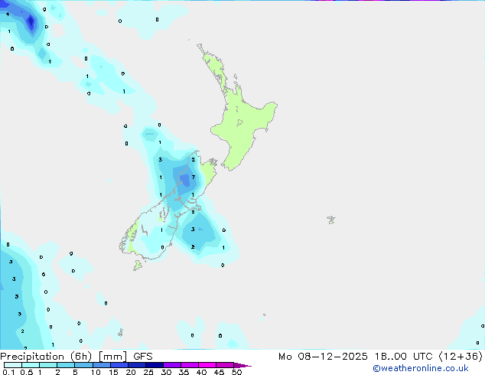Click the "7" precipitation value on the map

(194, 177)
